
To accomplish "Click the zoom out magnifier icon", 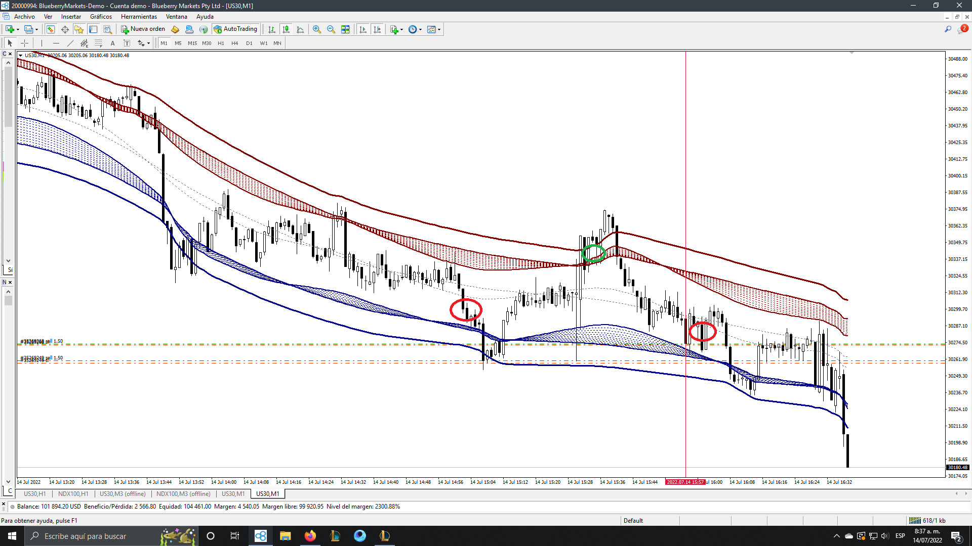I will click(331, 29).
